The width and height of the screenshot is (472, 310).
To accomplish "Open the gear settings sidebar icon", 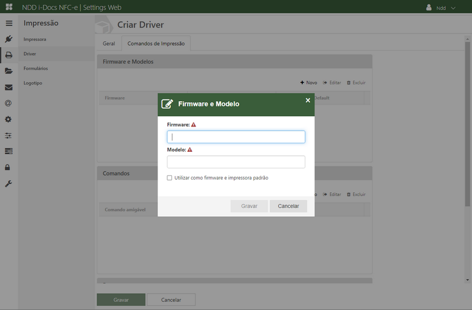I will click(x=9, y=119).
